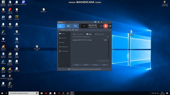Select Warface desktop shortcut
This screenshot has width=170, height=95.
click(17, 25)
